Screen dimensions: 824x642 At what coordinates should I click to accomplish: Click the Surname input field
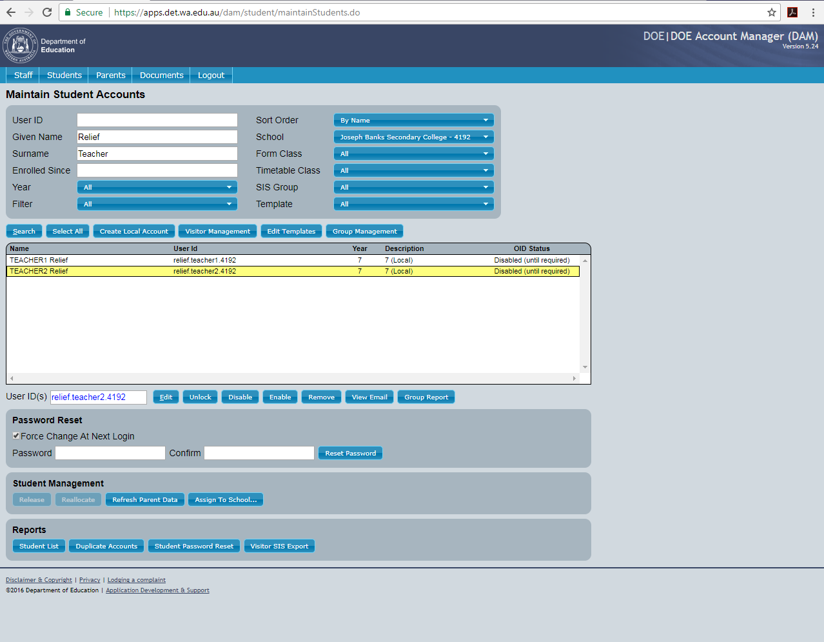click(157, 154)
